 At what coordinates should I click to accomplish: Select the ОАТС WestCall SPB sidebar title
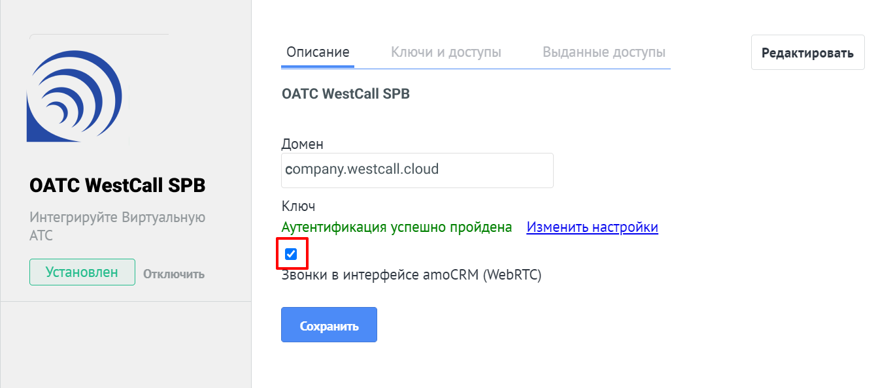click(x=118, y=186)
